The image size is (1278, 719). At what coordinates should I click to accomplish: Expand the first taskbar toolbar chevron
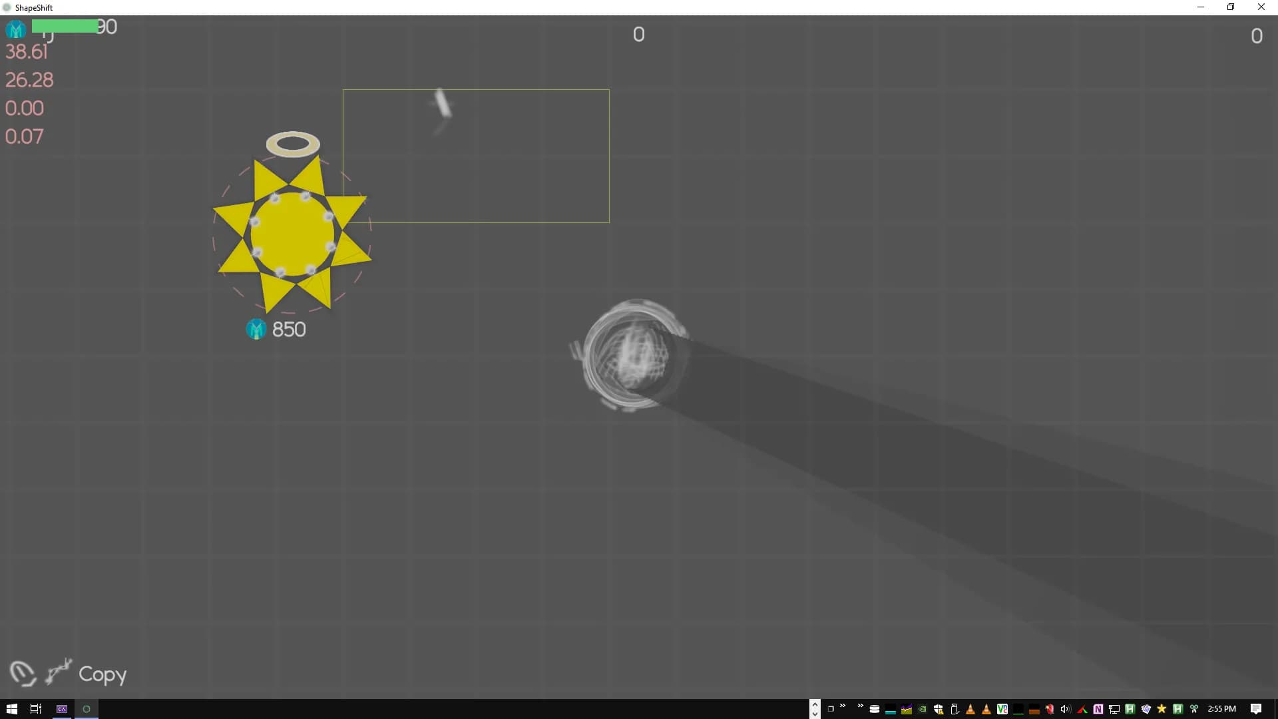(x=843, y=706)
